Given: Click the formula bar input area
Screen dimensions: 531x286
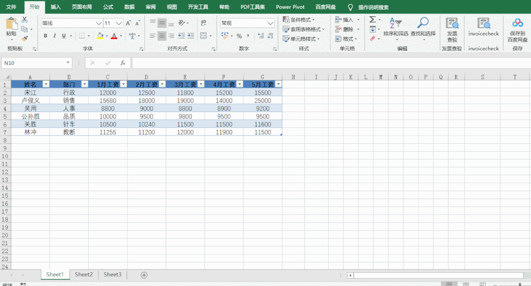Looking at the screenshot, I should pyautogui.click(x=331, y=63).
